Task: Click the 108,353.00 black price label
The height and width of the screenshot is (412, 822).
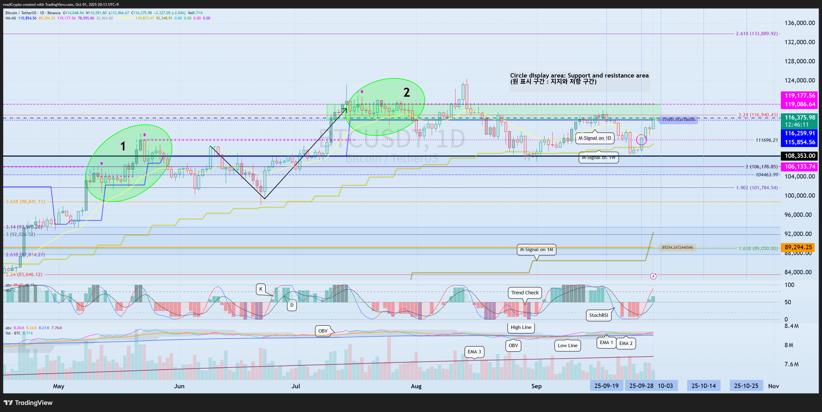Action: click(800, 156)
